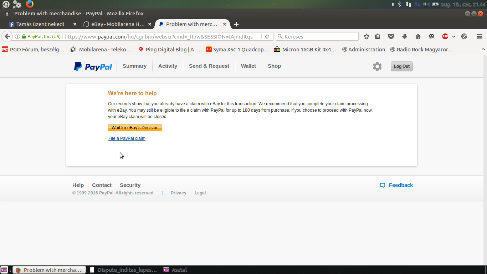Open Radio Rock Magyaror bookmark
The width and height of the screenshot is (487, 274).
coord(421,50)
